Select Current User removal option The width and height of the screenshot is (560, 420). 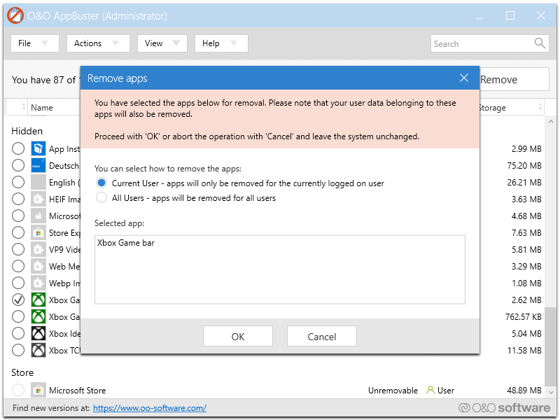101,183
